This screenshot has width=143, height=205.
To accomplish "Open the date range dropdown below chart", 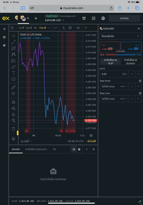I will [26, 141].
